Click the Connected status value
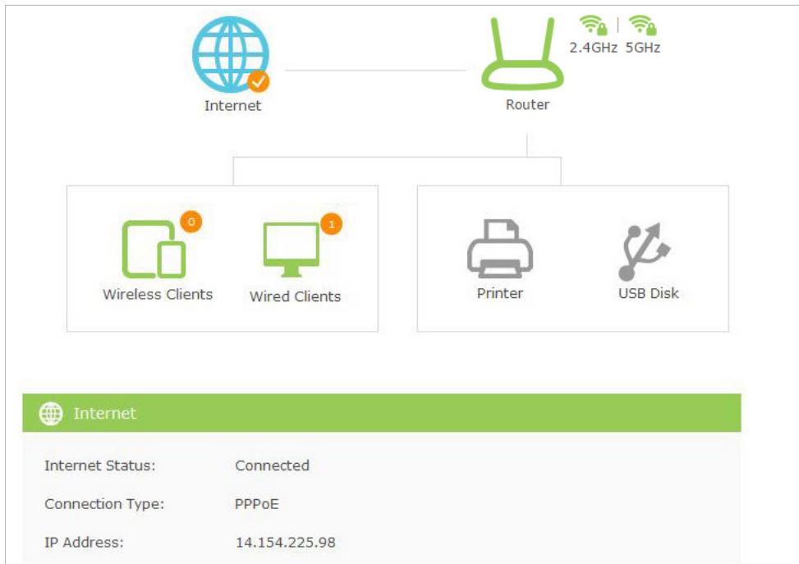 point(272,465)
